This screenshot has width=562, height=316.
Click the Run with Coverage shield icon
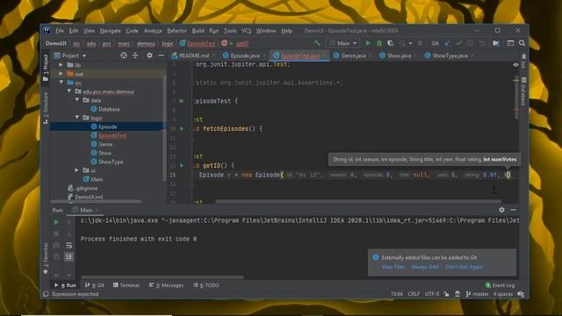[x=390, y=43]
